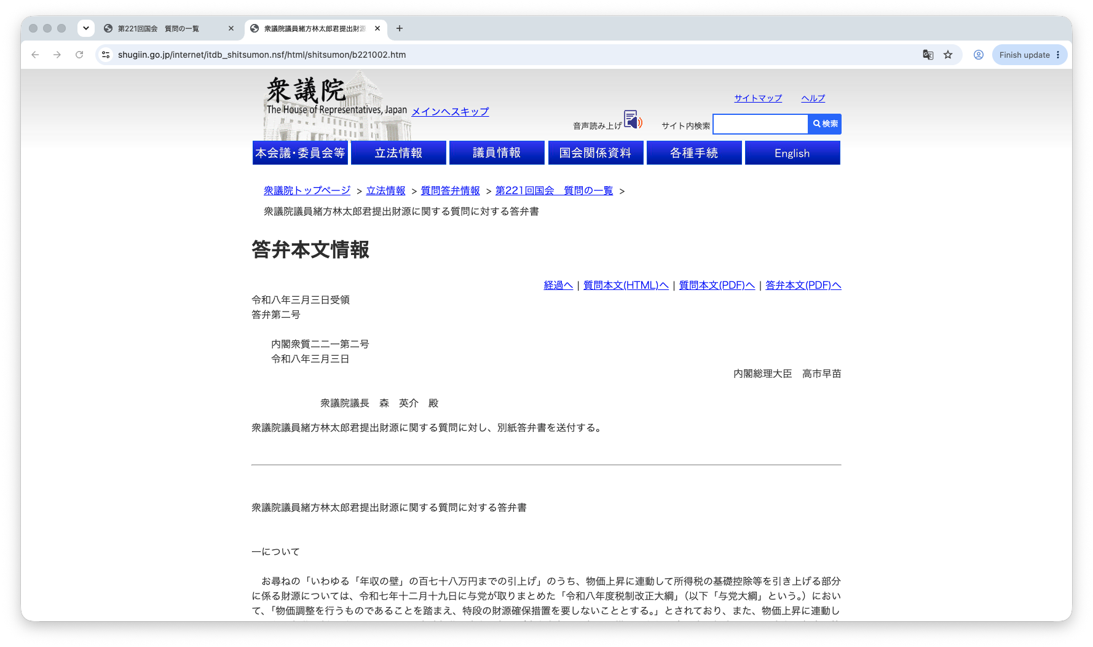Open the 国会関係資料 menu
This screenshot has width=1093, height=647.
(596, 153)
